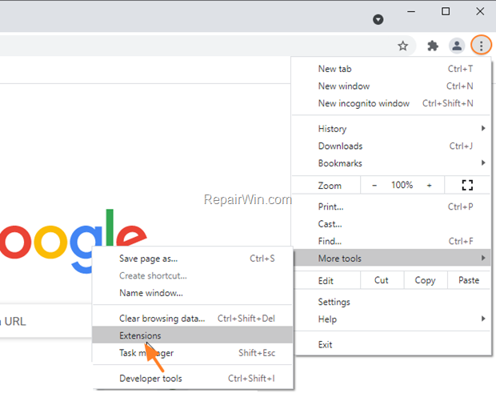
Task: Expand the History submenu
Action: (x=391, y=129)
